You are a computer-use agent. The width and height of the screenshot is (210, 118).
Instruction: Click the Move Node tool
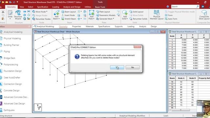tap(40, 12)
